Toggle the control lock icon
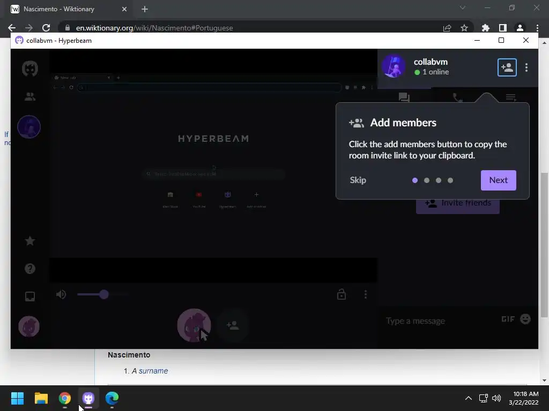This screenshot has height=411, width=549. (x=342, y=294)
